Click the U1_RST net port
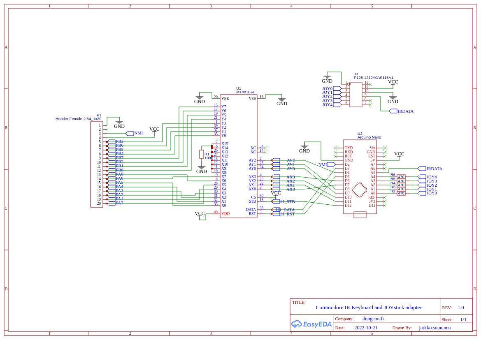The height and width of the screenshot is (340, 481). 283,214
